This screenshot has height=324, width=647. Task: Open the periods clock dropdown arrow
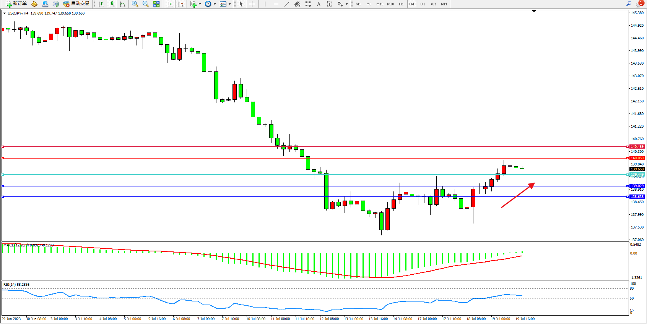[215, 4]
